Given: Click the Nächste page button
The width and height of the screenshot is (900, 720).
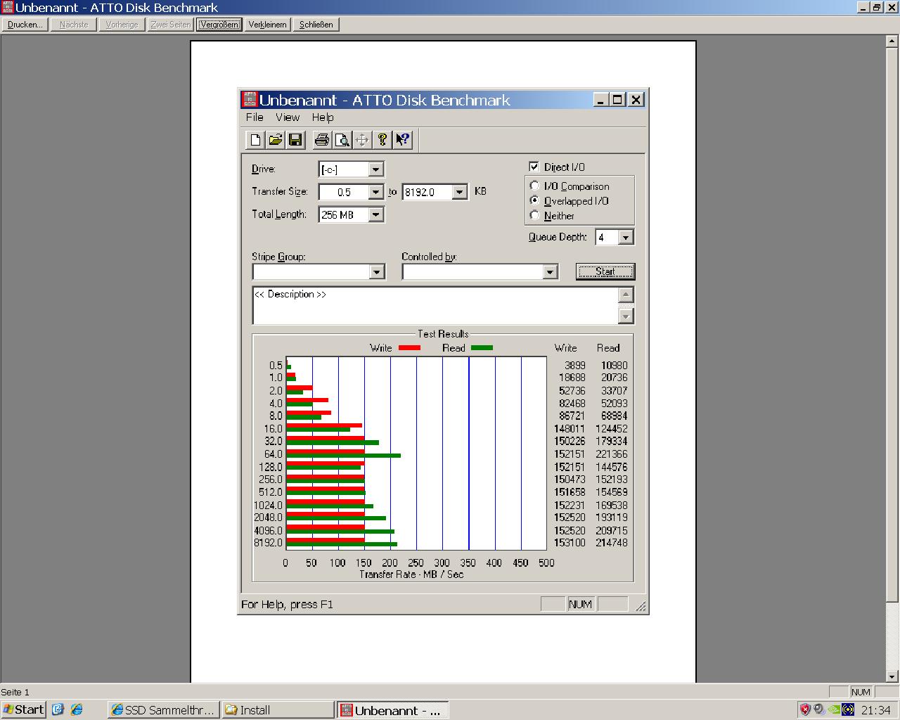Looking at the screenshot, I should coord(74,25).
